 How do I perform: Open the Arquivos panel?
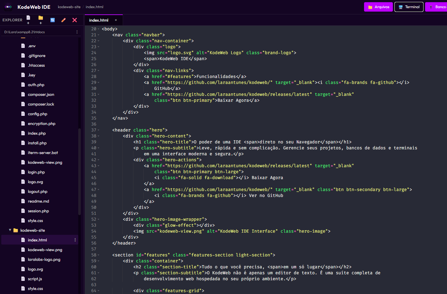click(378, 7)
